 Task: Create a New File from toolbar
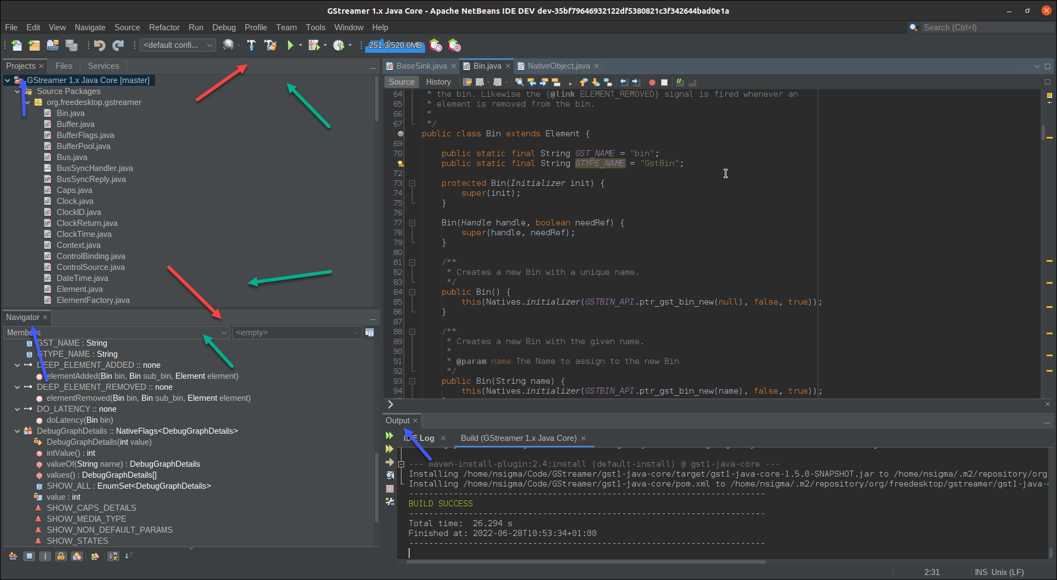(x=16, y=45)
